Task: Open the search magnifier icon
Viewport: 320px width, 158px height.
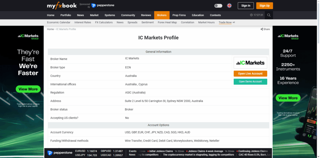Action: [x=269, y=15]
